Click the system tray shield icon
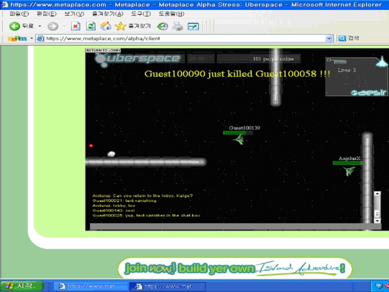 coord(379,287)
